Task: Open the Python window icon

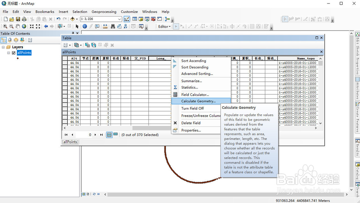Action: pos(159,19)
